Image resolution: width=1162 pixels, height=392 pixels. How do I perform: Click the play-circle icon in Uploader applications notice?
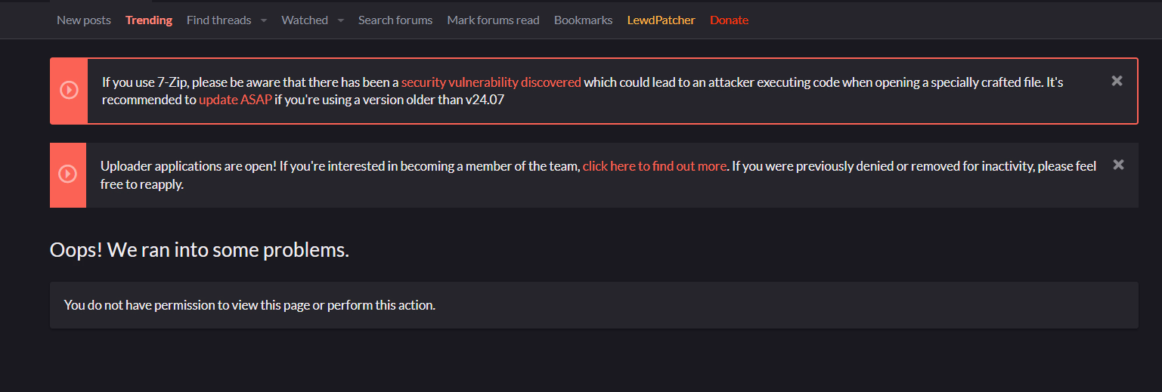click(x=67, y=174)
